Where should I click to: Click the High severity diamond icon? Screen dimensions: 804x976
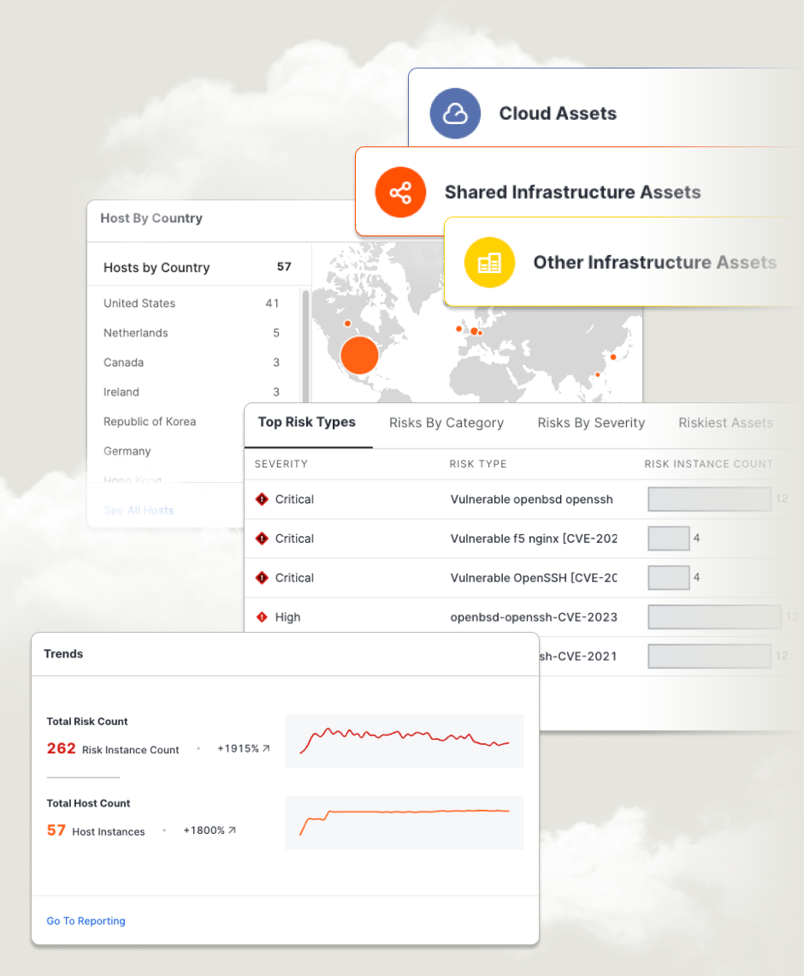click(x=263, y=617)
